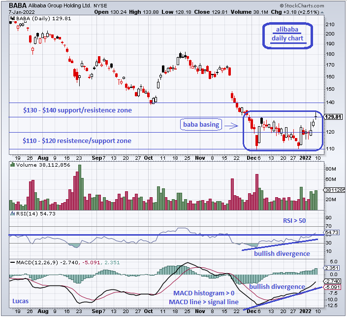Click the 60M volume axis label
The height and width of the screenshot is (317, 347).
point(331,179)
